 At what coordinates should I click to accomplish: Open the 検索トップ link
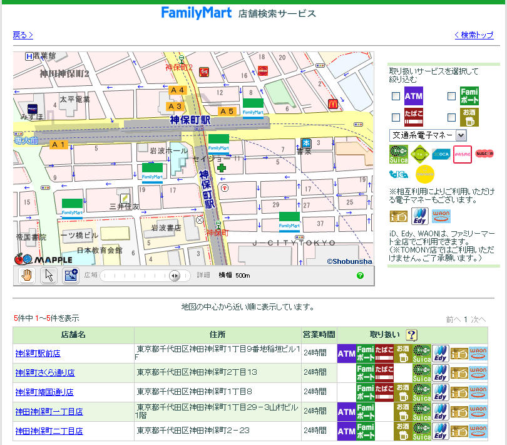click(474, 35)
